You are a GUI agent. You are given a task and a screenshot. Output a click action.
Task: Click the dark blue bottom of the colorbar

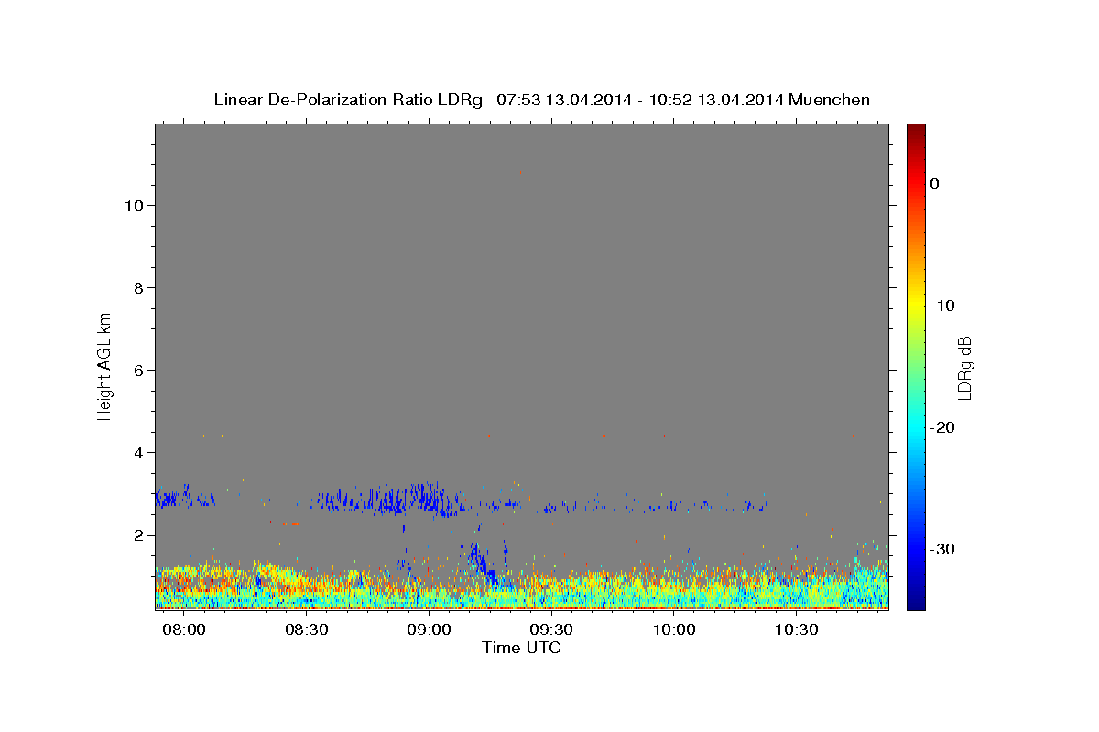[916, 602]
